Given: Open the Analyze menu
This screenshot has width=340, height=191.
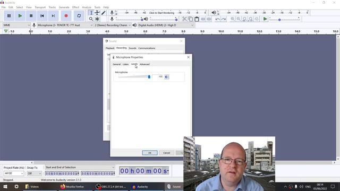Looking at the screenshot, I should coord(87,7).
